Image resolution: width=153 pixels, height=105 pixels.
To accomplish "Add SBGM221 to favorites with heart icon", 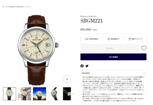I will [x=144, y=48].
